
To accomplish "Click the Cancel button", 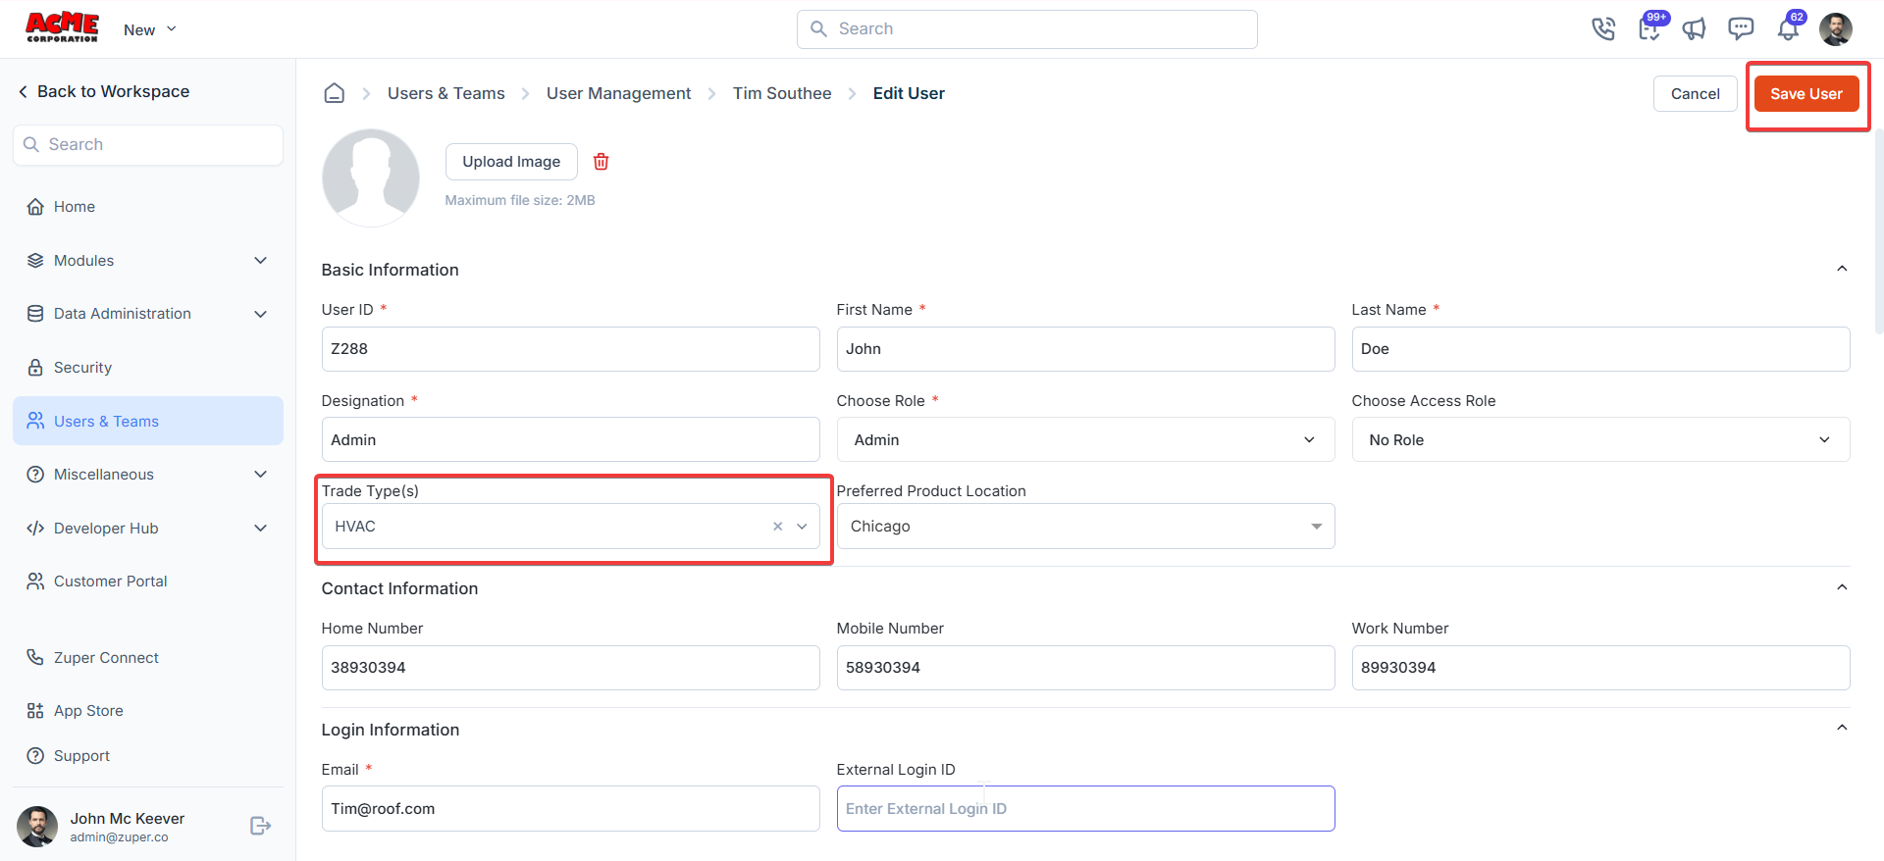I will coord(1695,94).
